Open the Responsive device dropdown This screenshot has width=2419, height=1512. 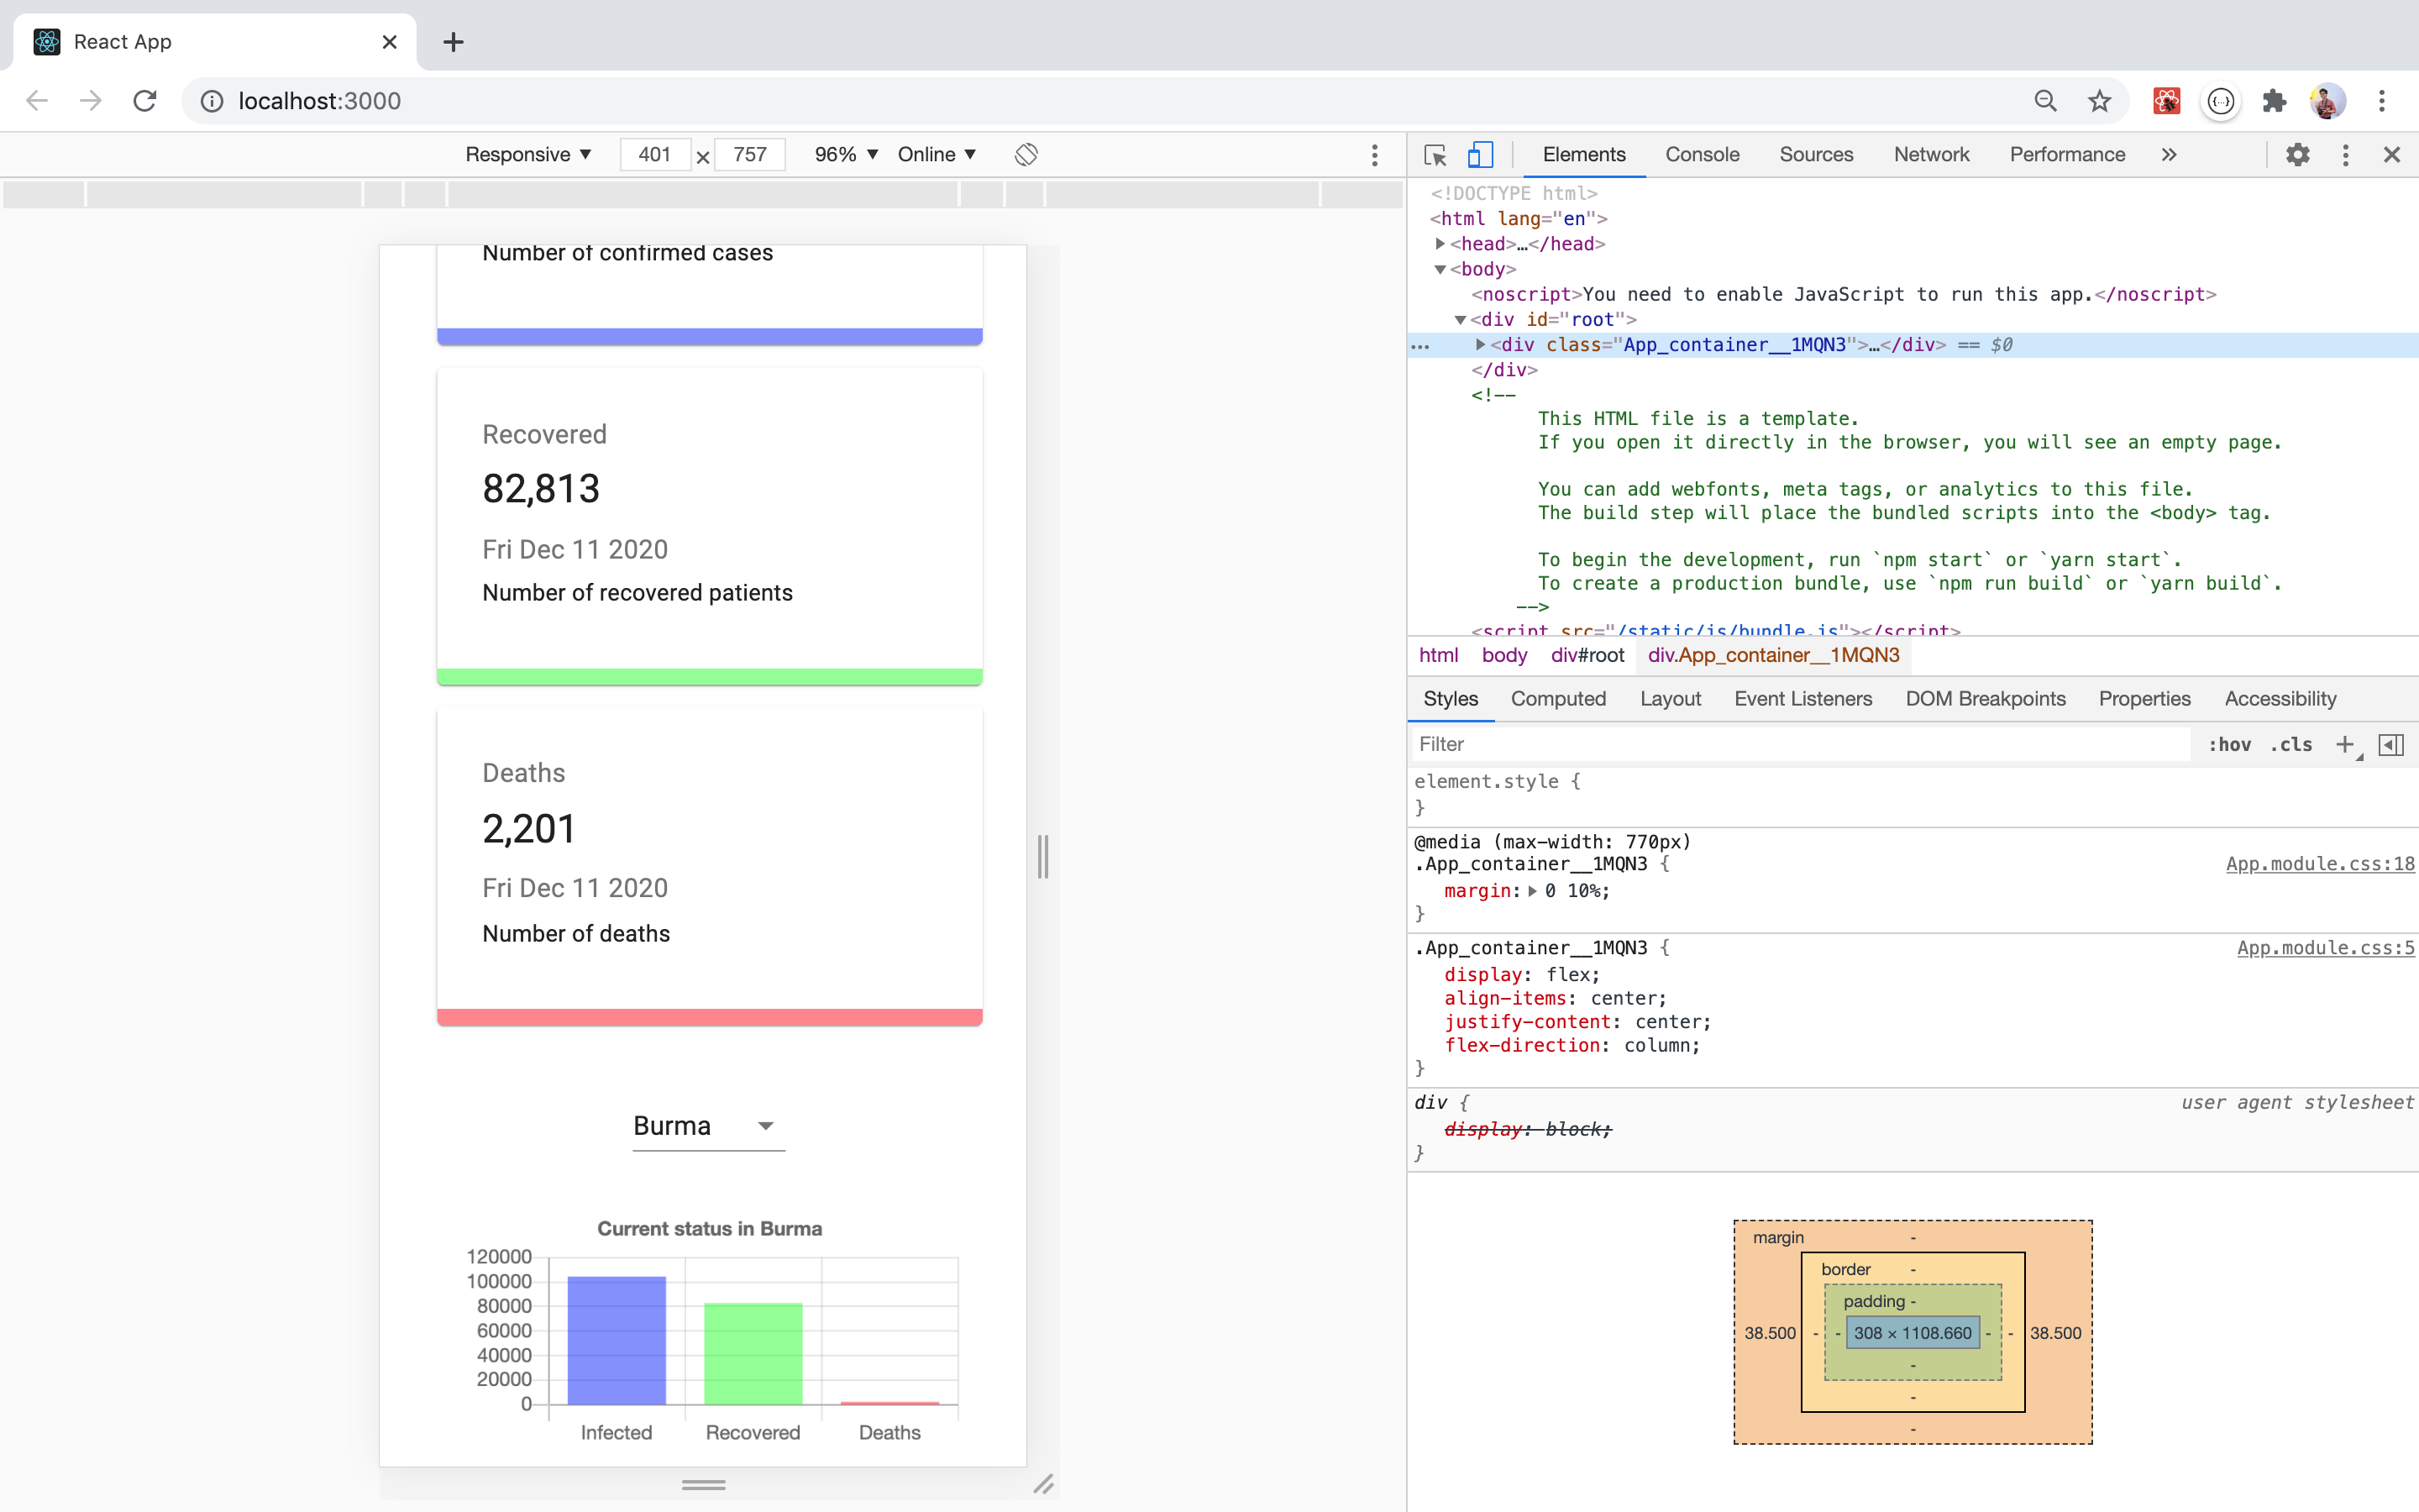pyautogui.click(x=527, y=155)
